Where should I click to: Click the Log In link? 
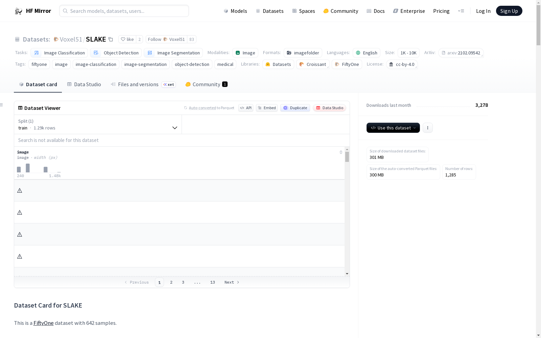click(x=483, y=11)
